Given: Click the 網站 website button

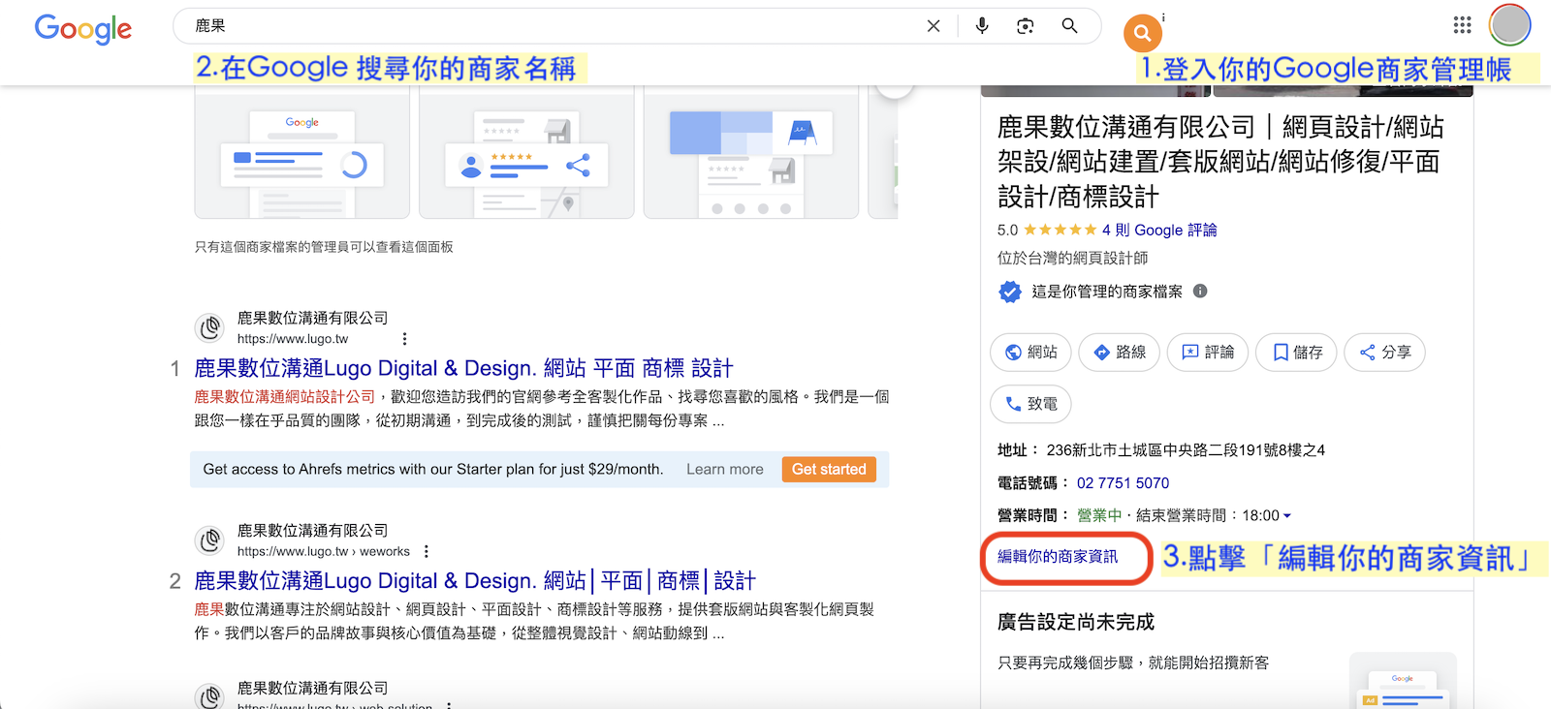Looking at the screenshot, I should 1030,352.
